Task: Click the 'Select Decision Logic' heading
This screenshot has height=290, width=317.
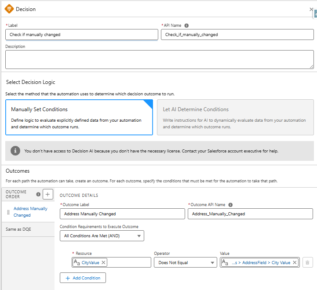Action: [30, 82]
